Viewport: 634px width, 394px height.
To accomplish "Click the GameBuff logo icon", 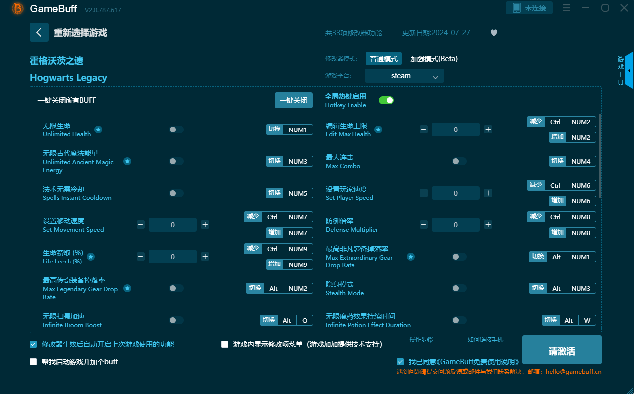I will coord(18,8).
